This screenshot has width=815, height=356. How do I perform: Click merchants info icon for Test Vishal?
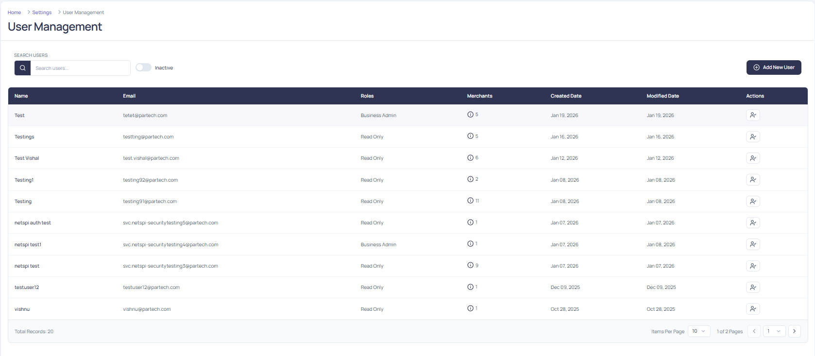(x=470, y=158)
